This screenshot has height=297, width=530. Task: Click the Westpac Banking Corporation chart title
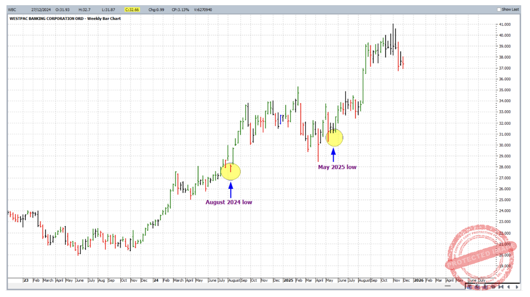[65, 18]
